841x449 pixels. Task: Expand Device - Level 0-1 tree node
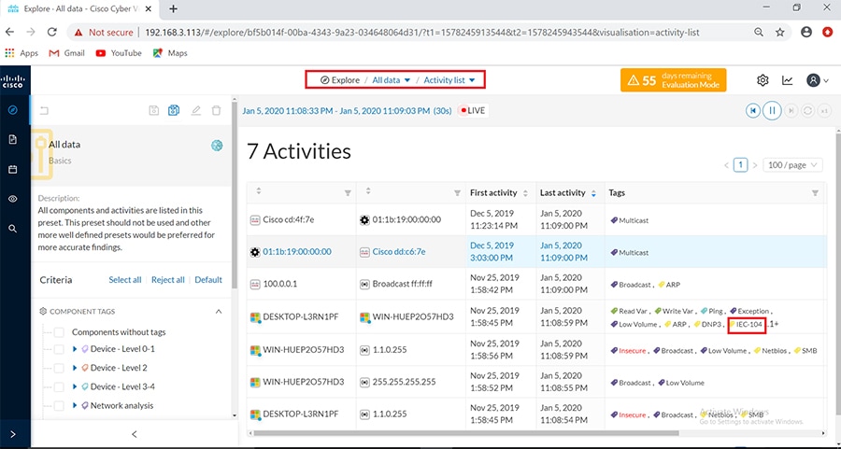[x=75, y=349]
